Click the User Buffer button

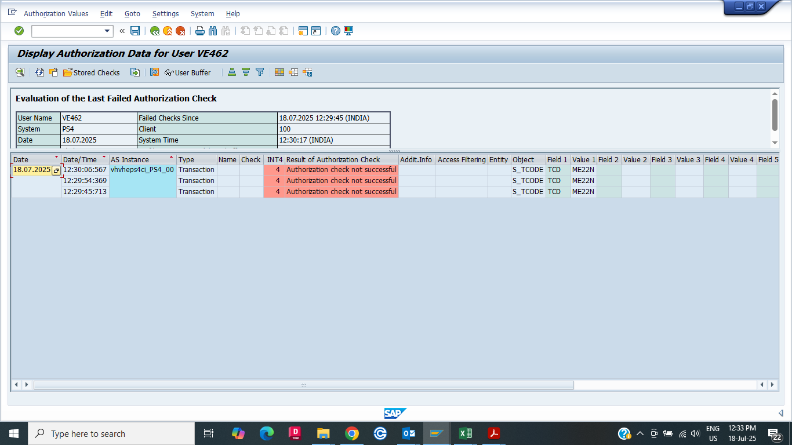[188, 72]
